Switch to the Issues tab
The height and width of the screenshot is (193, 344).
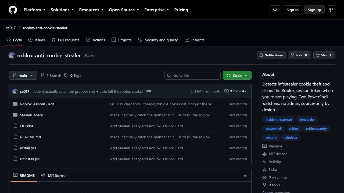(37, 40)
